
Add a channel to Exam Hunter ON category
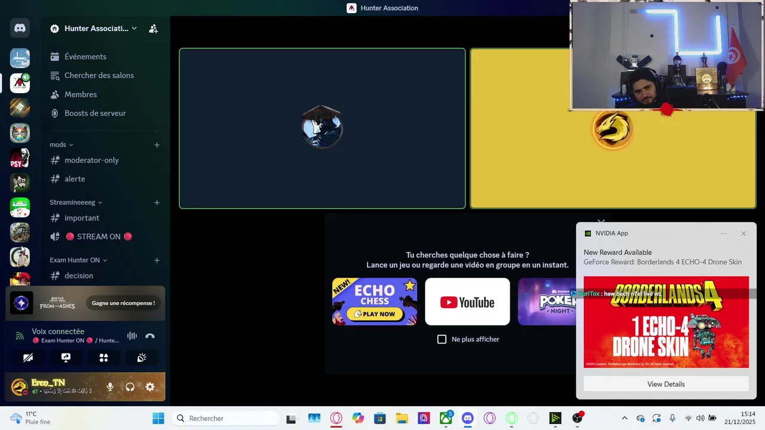[x=157, y=260]
